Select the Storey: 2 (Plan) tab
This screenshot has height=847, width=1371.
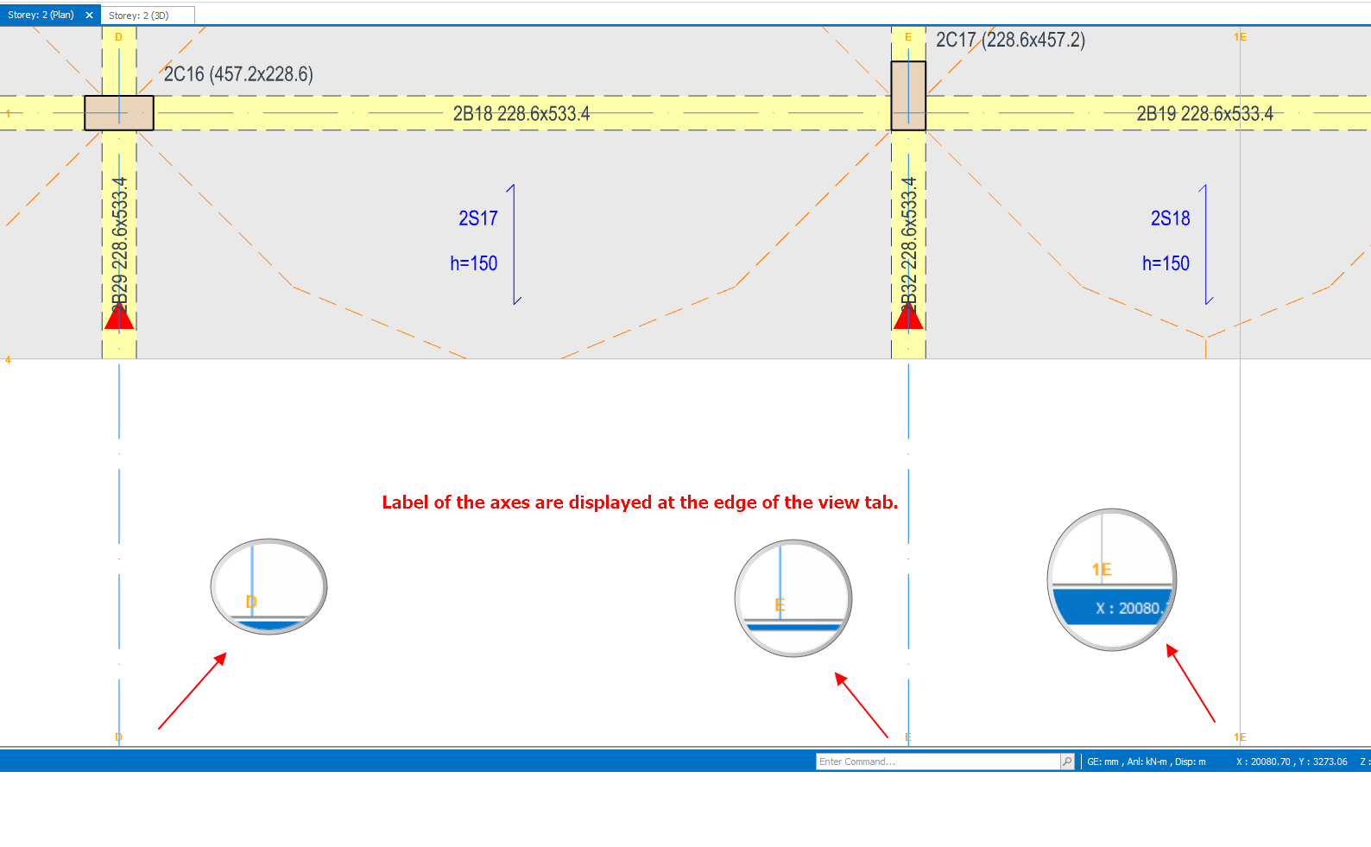[x=41, y=16]
